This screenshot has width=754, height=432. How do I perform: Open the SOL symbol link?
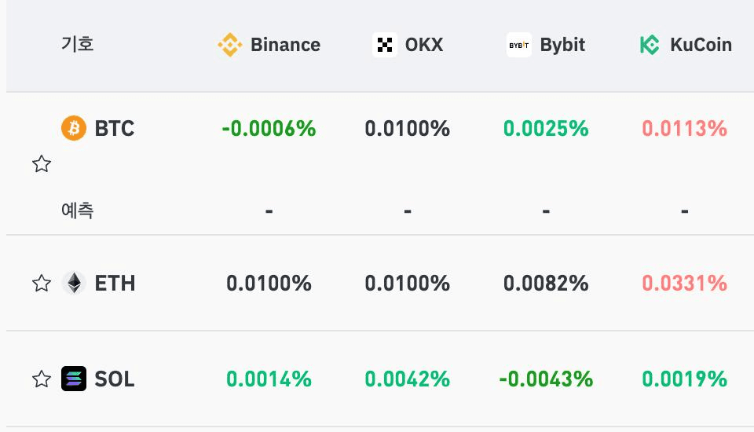pos(115,379)
